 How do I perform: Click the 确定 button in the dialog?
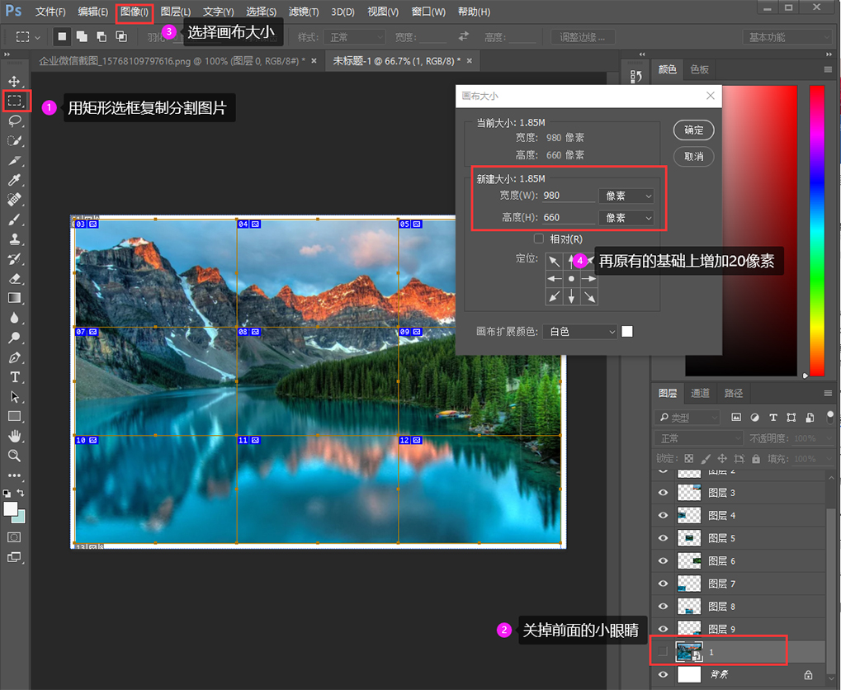pos(692,130)
